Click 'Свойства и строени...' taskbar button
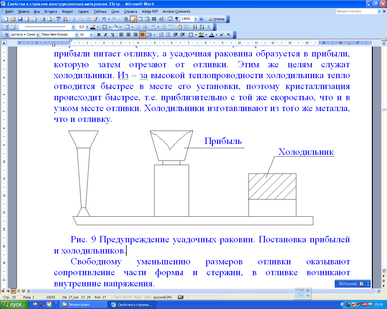This screenshot has width=387, height=309. [x=132, y=304]
